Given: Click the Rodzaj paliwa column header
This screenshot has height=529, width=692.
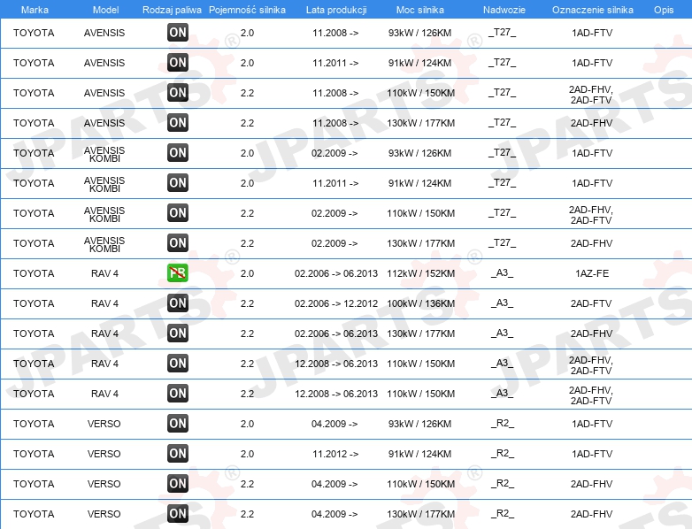Looking at the screenshot, I should [x=172, y=10].
